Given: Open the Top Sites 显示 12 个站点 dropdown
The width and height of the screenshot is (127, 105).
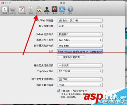Looking at the screenshot, I should coord(80,71).
